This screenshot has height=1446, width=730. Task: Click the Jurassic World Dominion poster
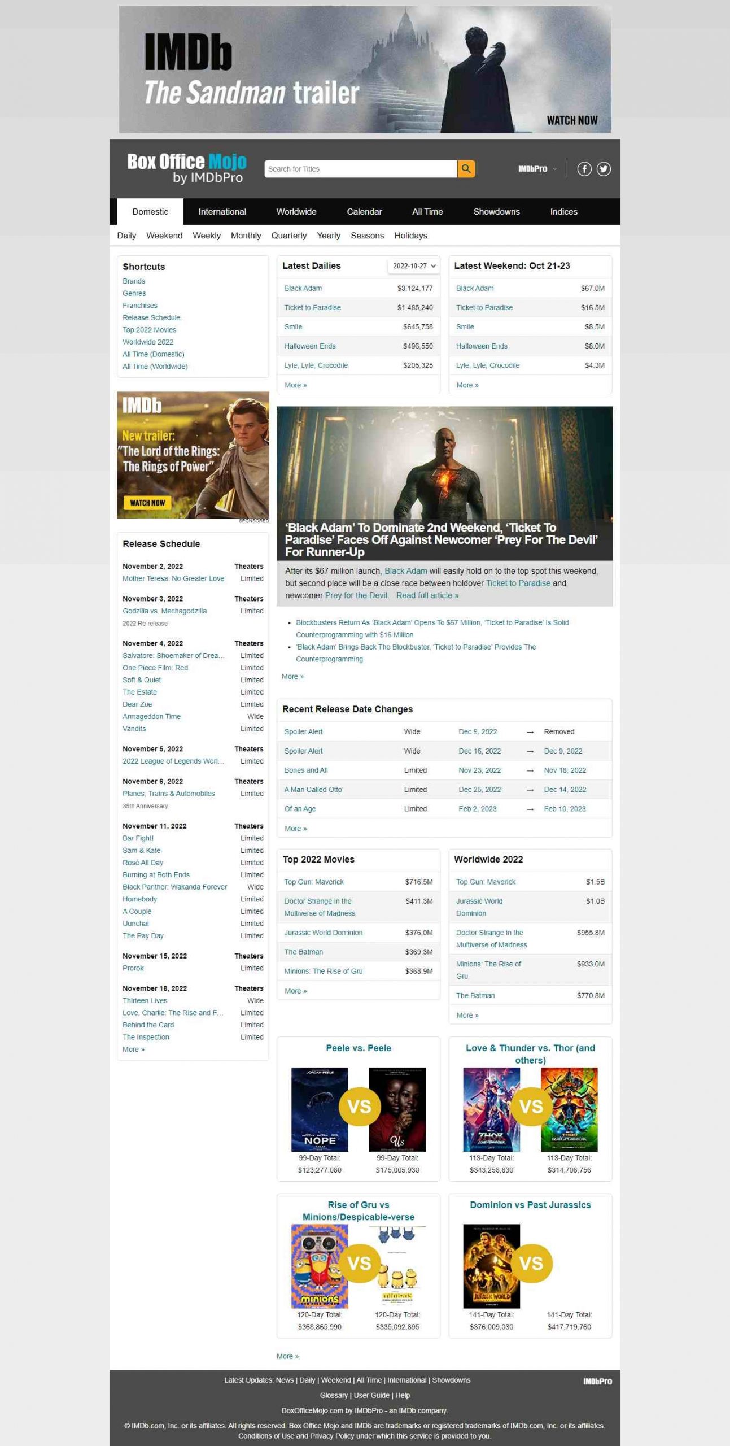(x=491, y=1266)
